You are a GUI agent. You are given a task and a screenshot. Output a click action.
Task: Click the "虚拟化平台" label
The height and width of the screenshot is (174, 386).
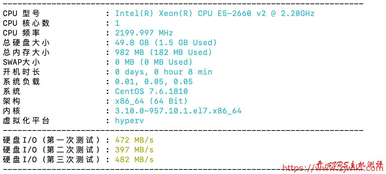(x=26, y=121)
